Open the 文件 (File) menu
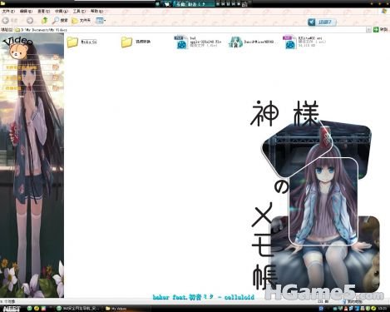 coord(8,12)
